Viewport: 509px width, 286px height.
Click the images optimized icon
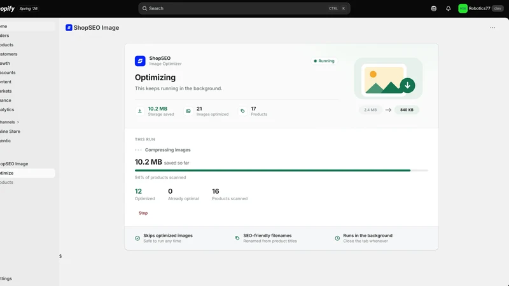click(188, 111)
